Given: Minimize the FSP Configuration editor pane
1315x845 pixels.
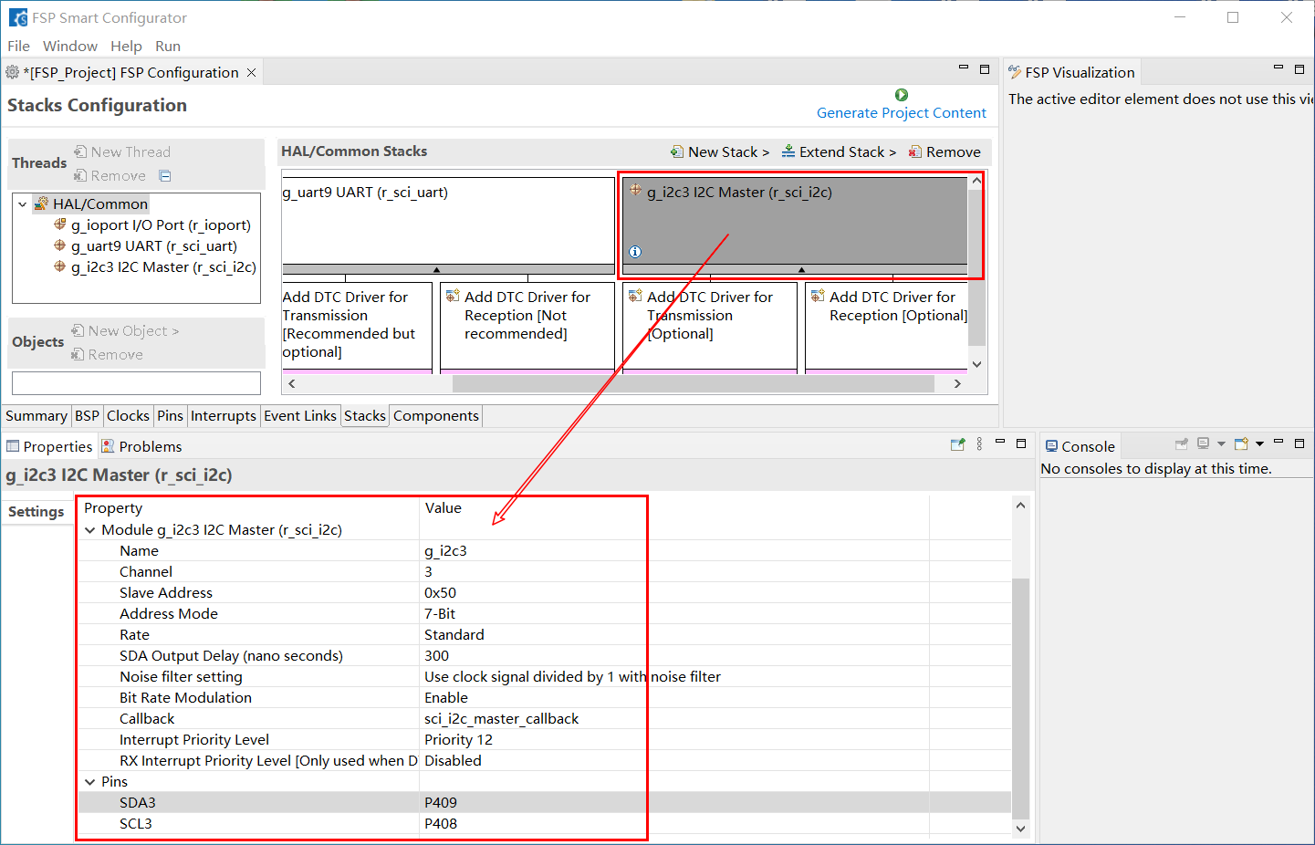Looking at the screenshot, I should pyautogui.click(x=964, y=68).
